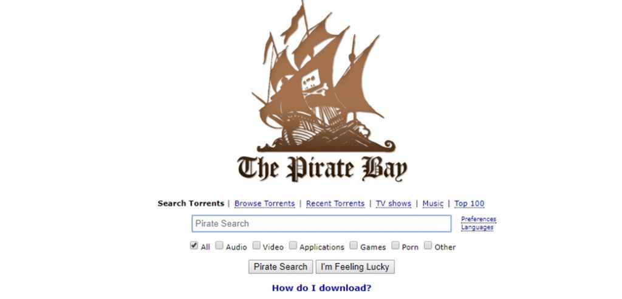Click the Pirate Search button
The width and height of the screenshot is (622, 299).
click(x=281, y=267)
